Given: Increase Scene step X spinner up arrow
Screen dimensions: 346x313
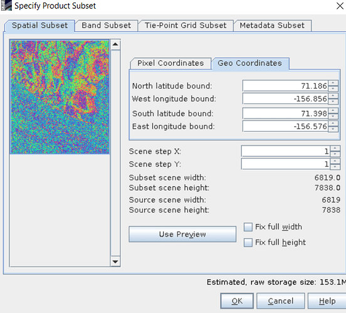Looking at the screenshot, I should (335, 149).
